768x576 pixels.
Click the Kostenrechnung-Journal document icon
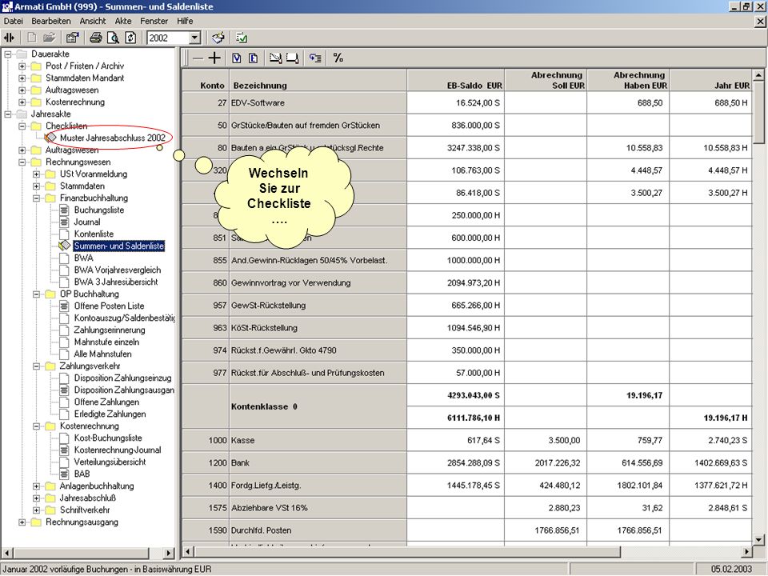(64, 450)
